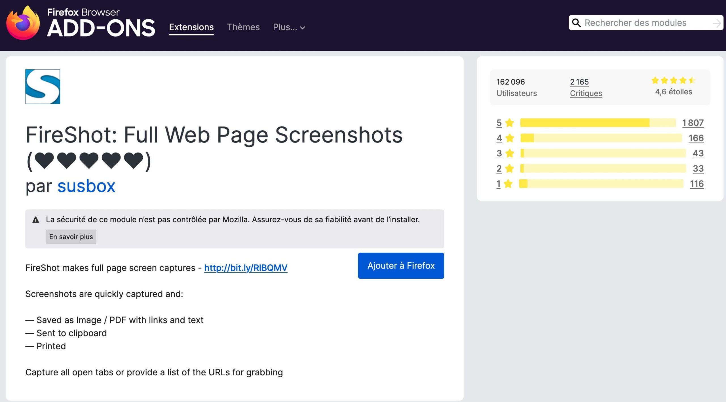This screenshot has height=402, width=726.
Task: Click the FireShot extension icon
Action: click(x=43, y=87)
